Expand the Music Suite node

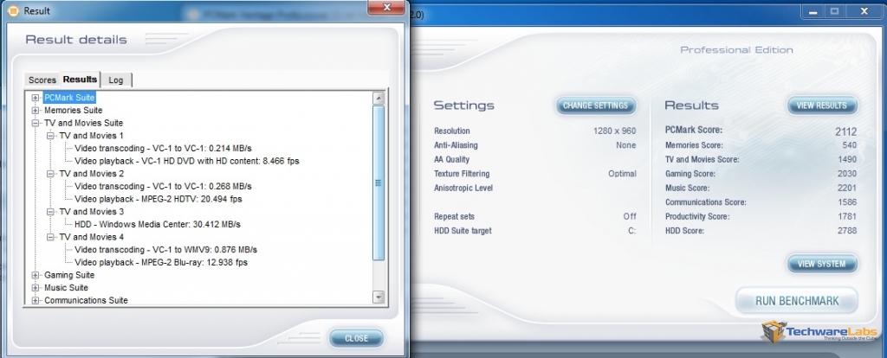pos(36,288)
